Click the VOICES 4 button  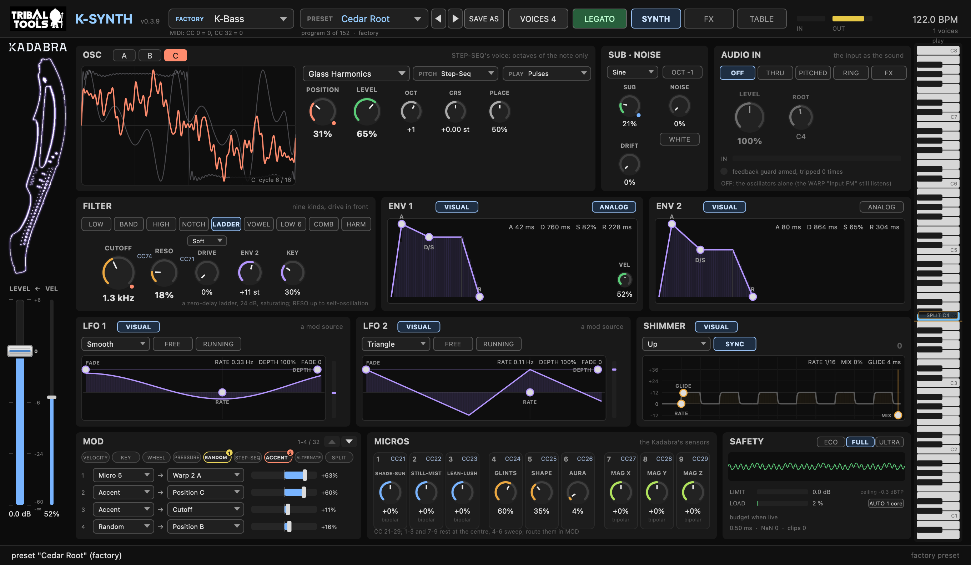538,19
